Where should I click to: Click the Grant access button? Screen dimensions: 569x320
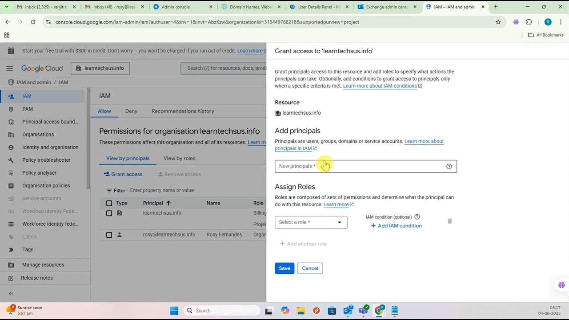(123, 174)
